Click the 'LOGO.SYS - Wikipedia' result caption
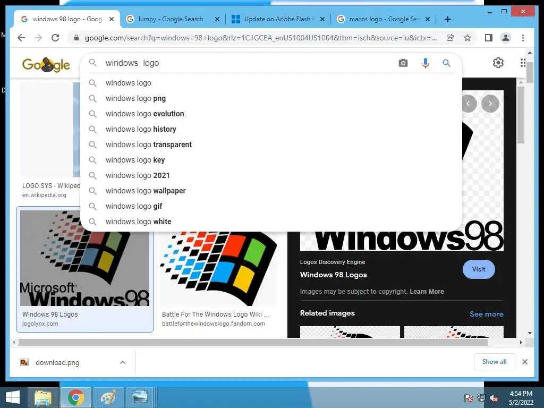The image size is (544, 408). [52, 186]
